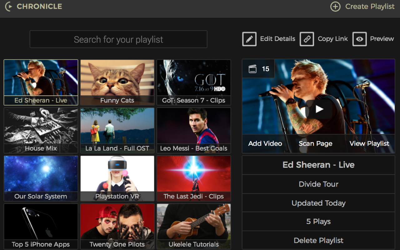The width and height of the screenshot is (400, 250).
Task: Open the Top 5 iPhone Apps playlist
Action: point(41,226)
